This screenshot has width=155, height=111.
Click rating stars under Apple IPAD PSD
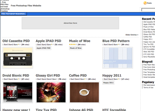[52, 44]
